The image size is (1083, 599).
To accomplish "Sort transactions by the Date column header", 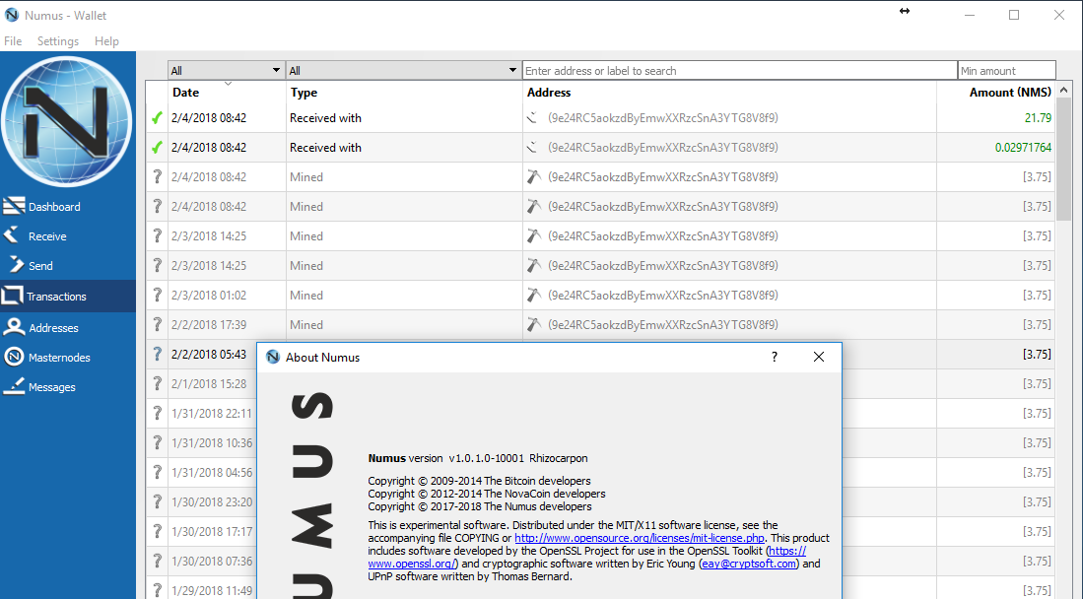I will pos(227,93).
